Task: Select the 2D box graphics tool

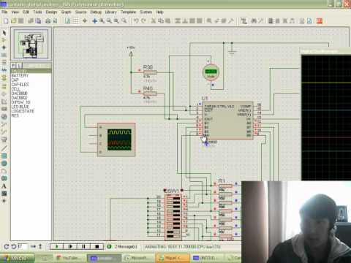Action: click(x=4, y=156)
